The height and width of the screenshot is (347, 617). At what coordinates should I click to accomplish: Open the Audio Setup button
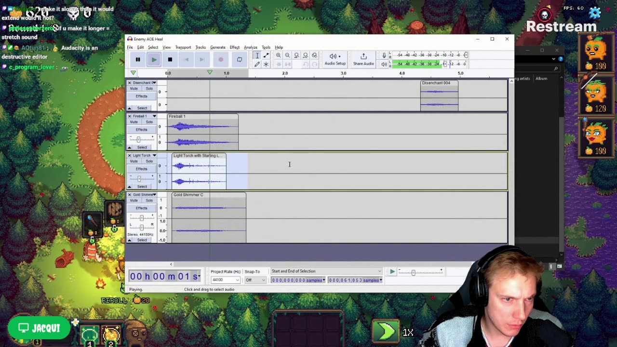[x=335, y=59]
